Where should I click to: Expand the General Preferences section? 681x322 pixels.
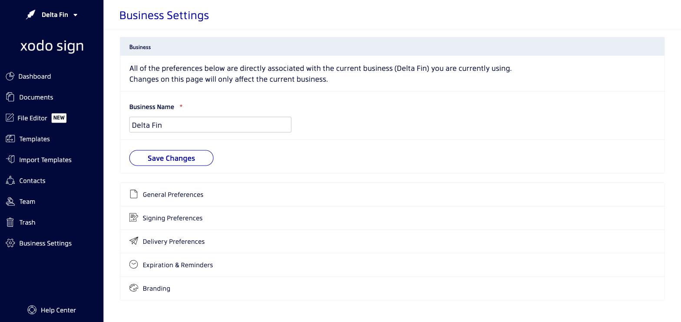pos(392,195)
